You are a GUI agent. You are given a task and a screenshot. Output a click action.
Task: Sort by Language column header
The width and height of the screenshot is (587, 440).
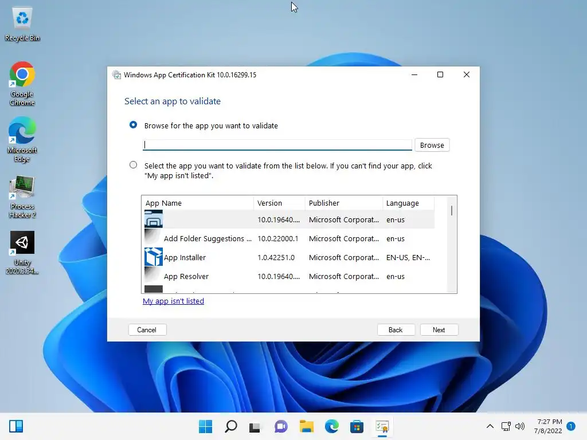pyautogui.click(x=408, y=203)
